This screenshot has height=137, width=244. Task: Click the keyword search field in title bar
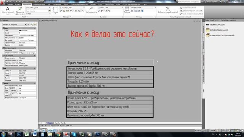coord(189,2)
